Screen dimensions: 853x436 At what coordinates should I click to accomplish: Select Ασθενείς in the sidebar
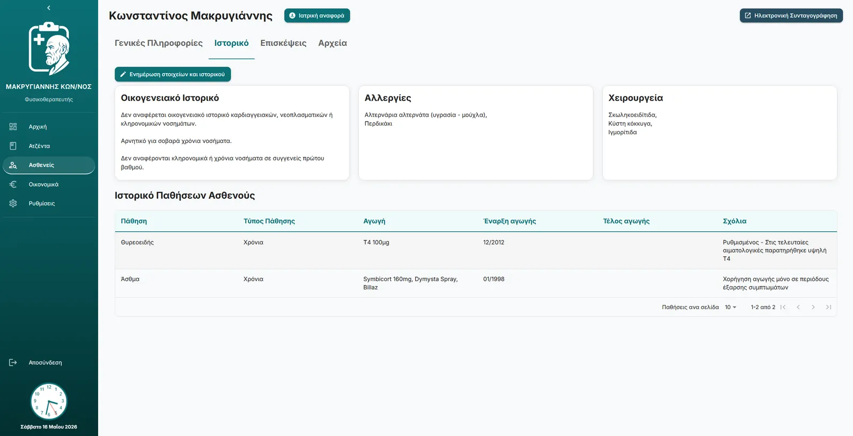click(49, 165)
